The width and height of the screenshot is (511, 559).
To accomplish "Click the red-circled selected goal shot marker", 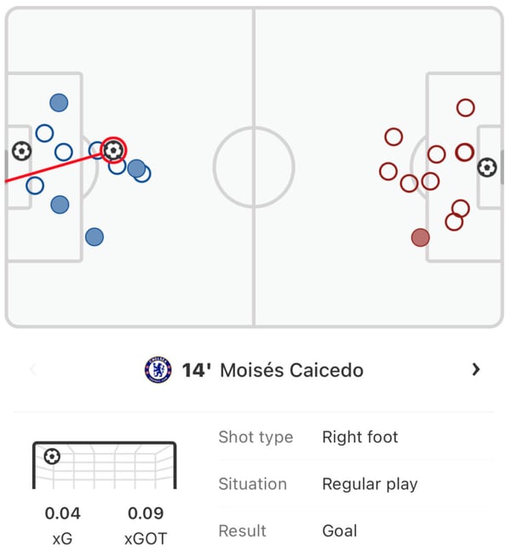I will 113,151.
